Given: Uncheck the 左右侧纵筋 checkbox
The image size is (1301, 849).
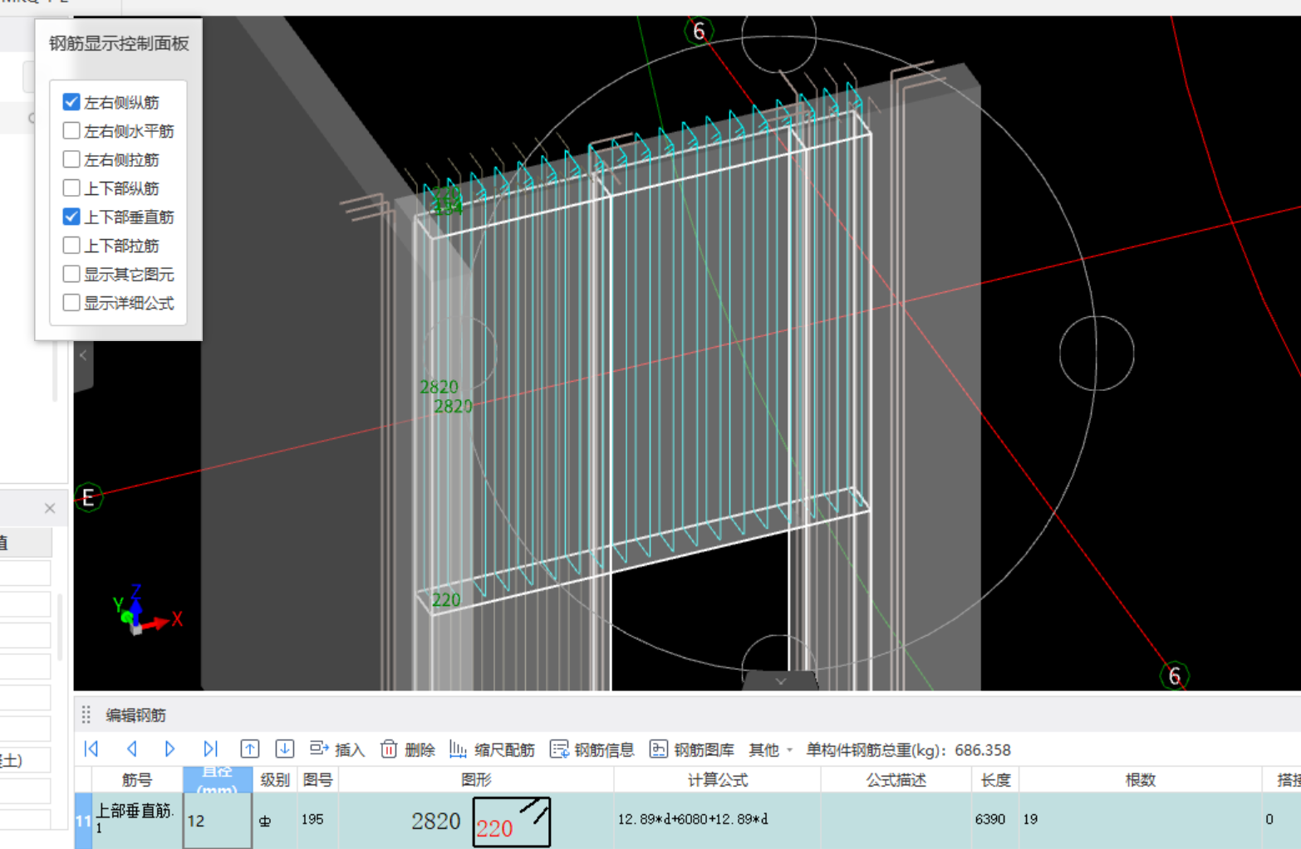Looking at the screenshot, I should pyautogui.click(x=71, y=102).
